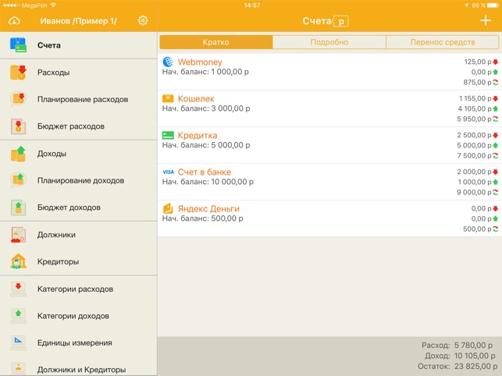Click Кредитка balance 7 500,00 р
Viewport: 502px width, 376px height.
click(474, 155)
